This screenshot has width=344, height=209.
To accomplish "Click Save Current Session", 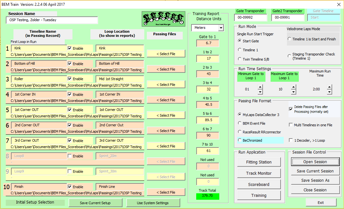I will click(315, 171).
